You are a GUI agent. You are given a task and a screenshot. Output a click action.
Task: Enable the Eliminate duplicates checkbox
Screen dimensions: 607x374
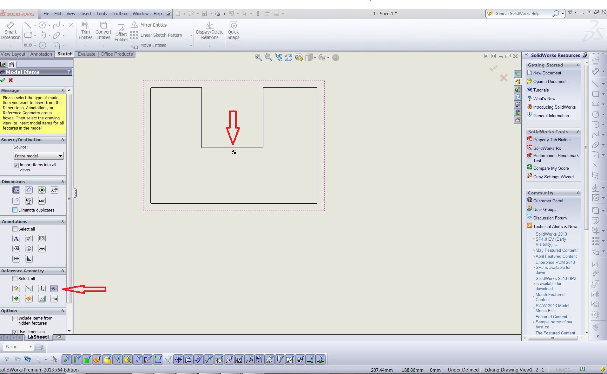coord(15,210)
